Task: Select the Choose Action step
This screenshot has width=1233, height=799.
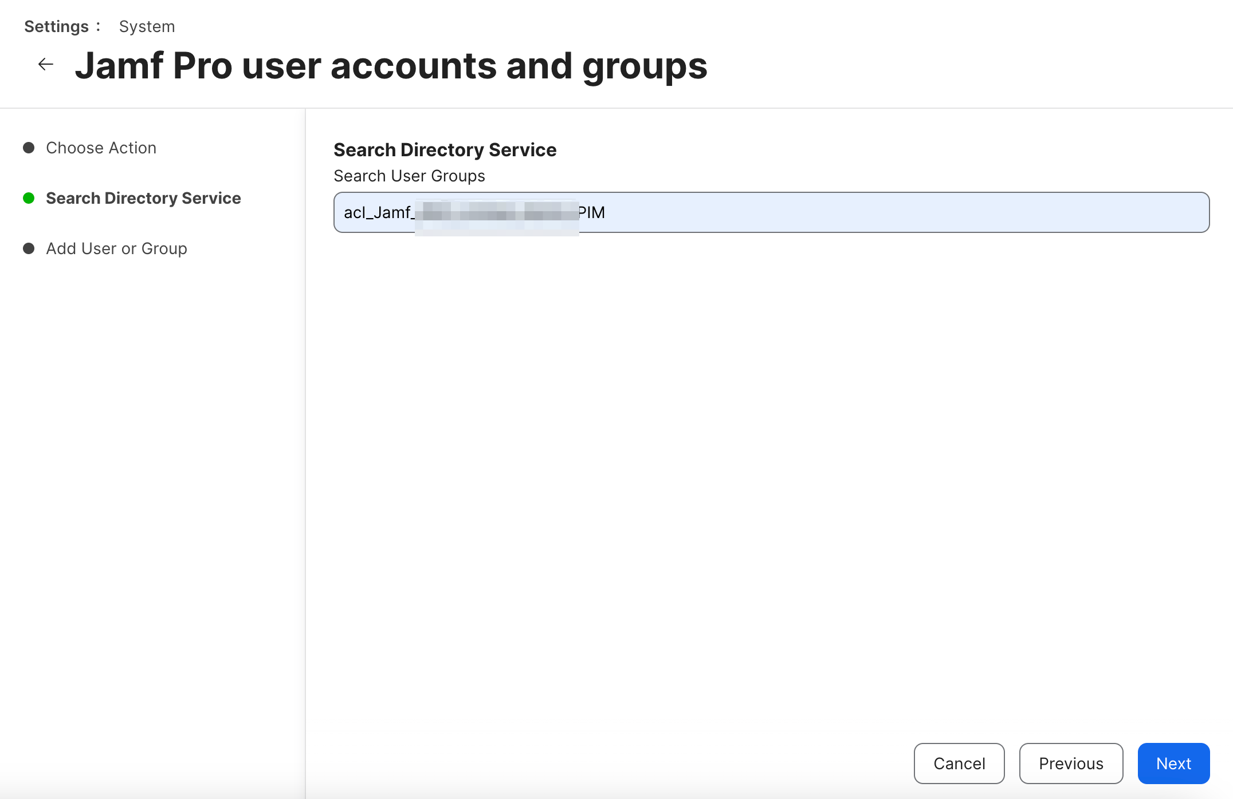Action: coord(101,148)
